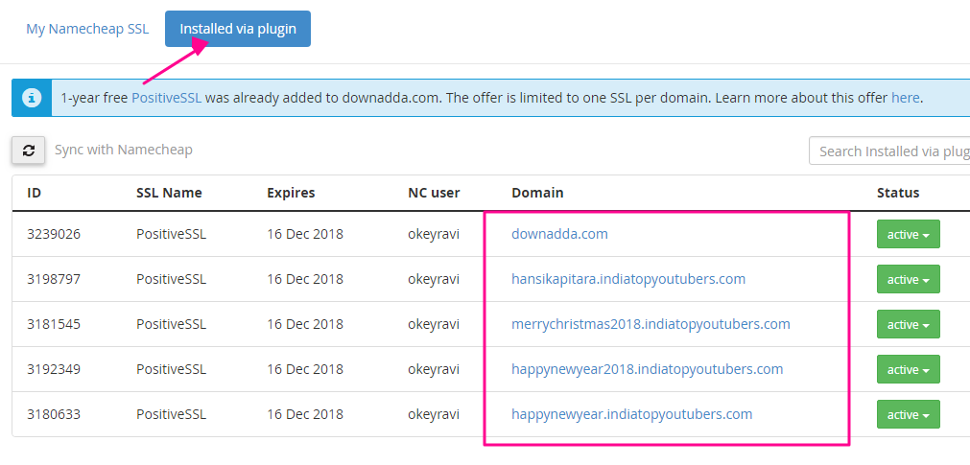Screen dimensions: 970x465
Task: Switch to the My Namecheap SSL tab
Action: pyautogui.click(x=87, y=29)
